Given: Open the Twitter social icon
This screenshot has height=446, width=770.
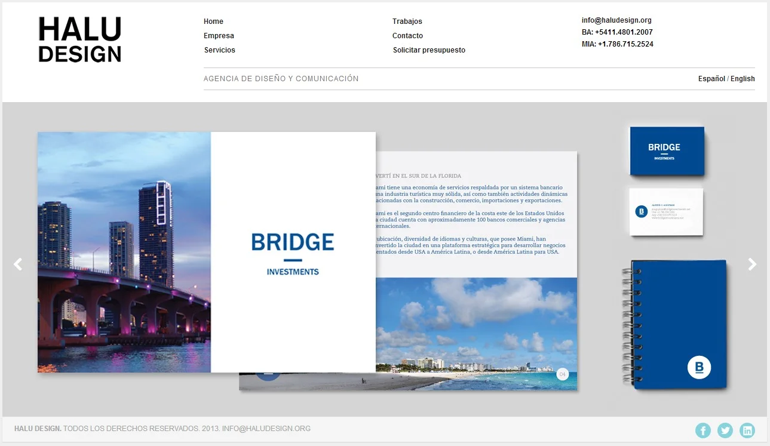Looking at the screenshot, I should [725, 430].
